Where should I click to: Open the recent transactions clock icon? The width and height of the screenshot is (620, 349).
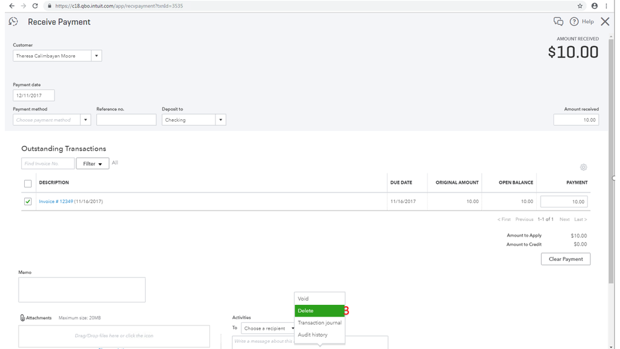(13, 22)
